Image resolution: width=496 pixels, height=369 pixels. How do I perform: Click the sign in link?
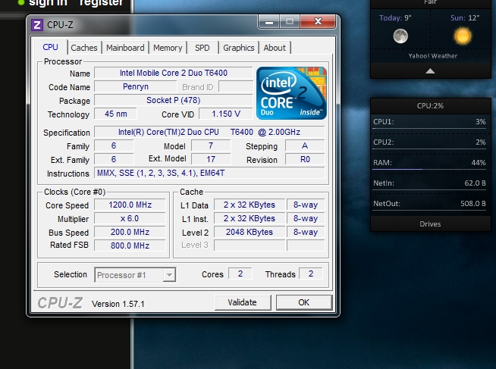click(48, 3)
